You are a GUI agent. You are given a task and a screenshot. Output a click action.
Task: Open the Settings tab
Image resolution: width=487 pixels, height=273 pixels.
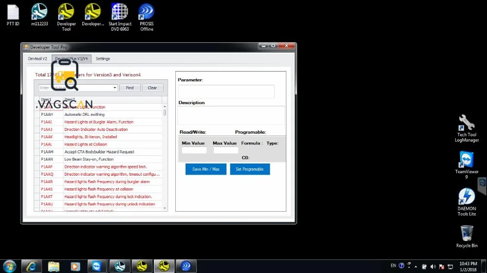tap(103, 58)
